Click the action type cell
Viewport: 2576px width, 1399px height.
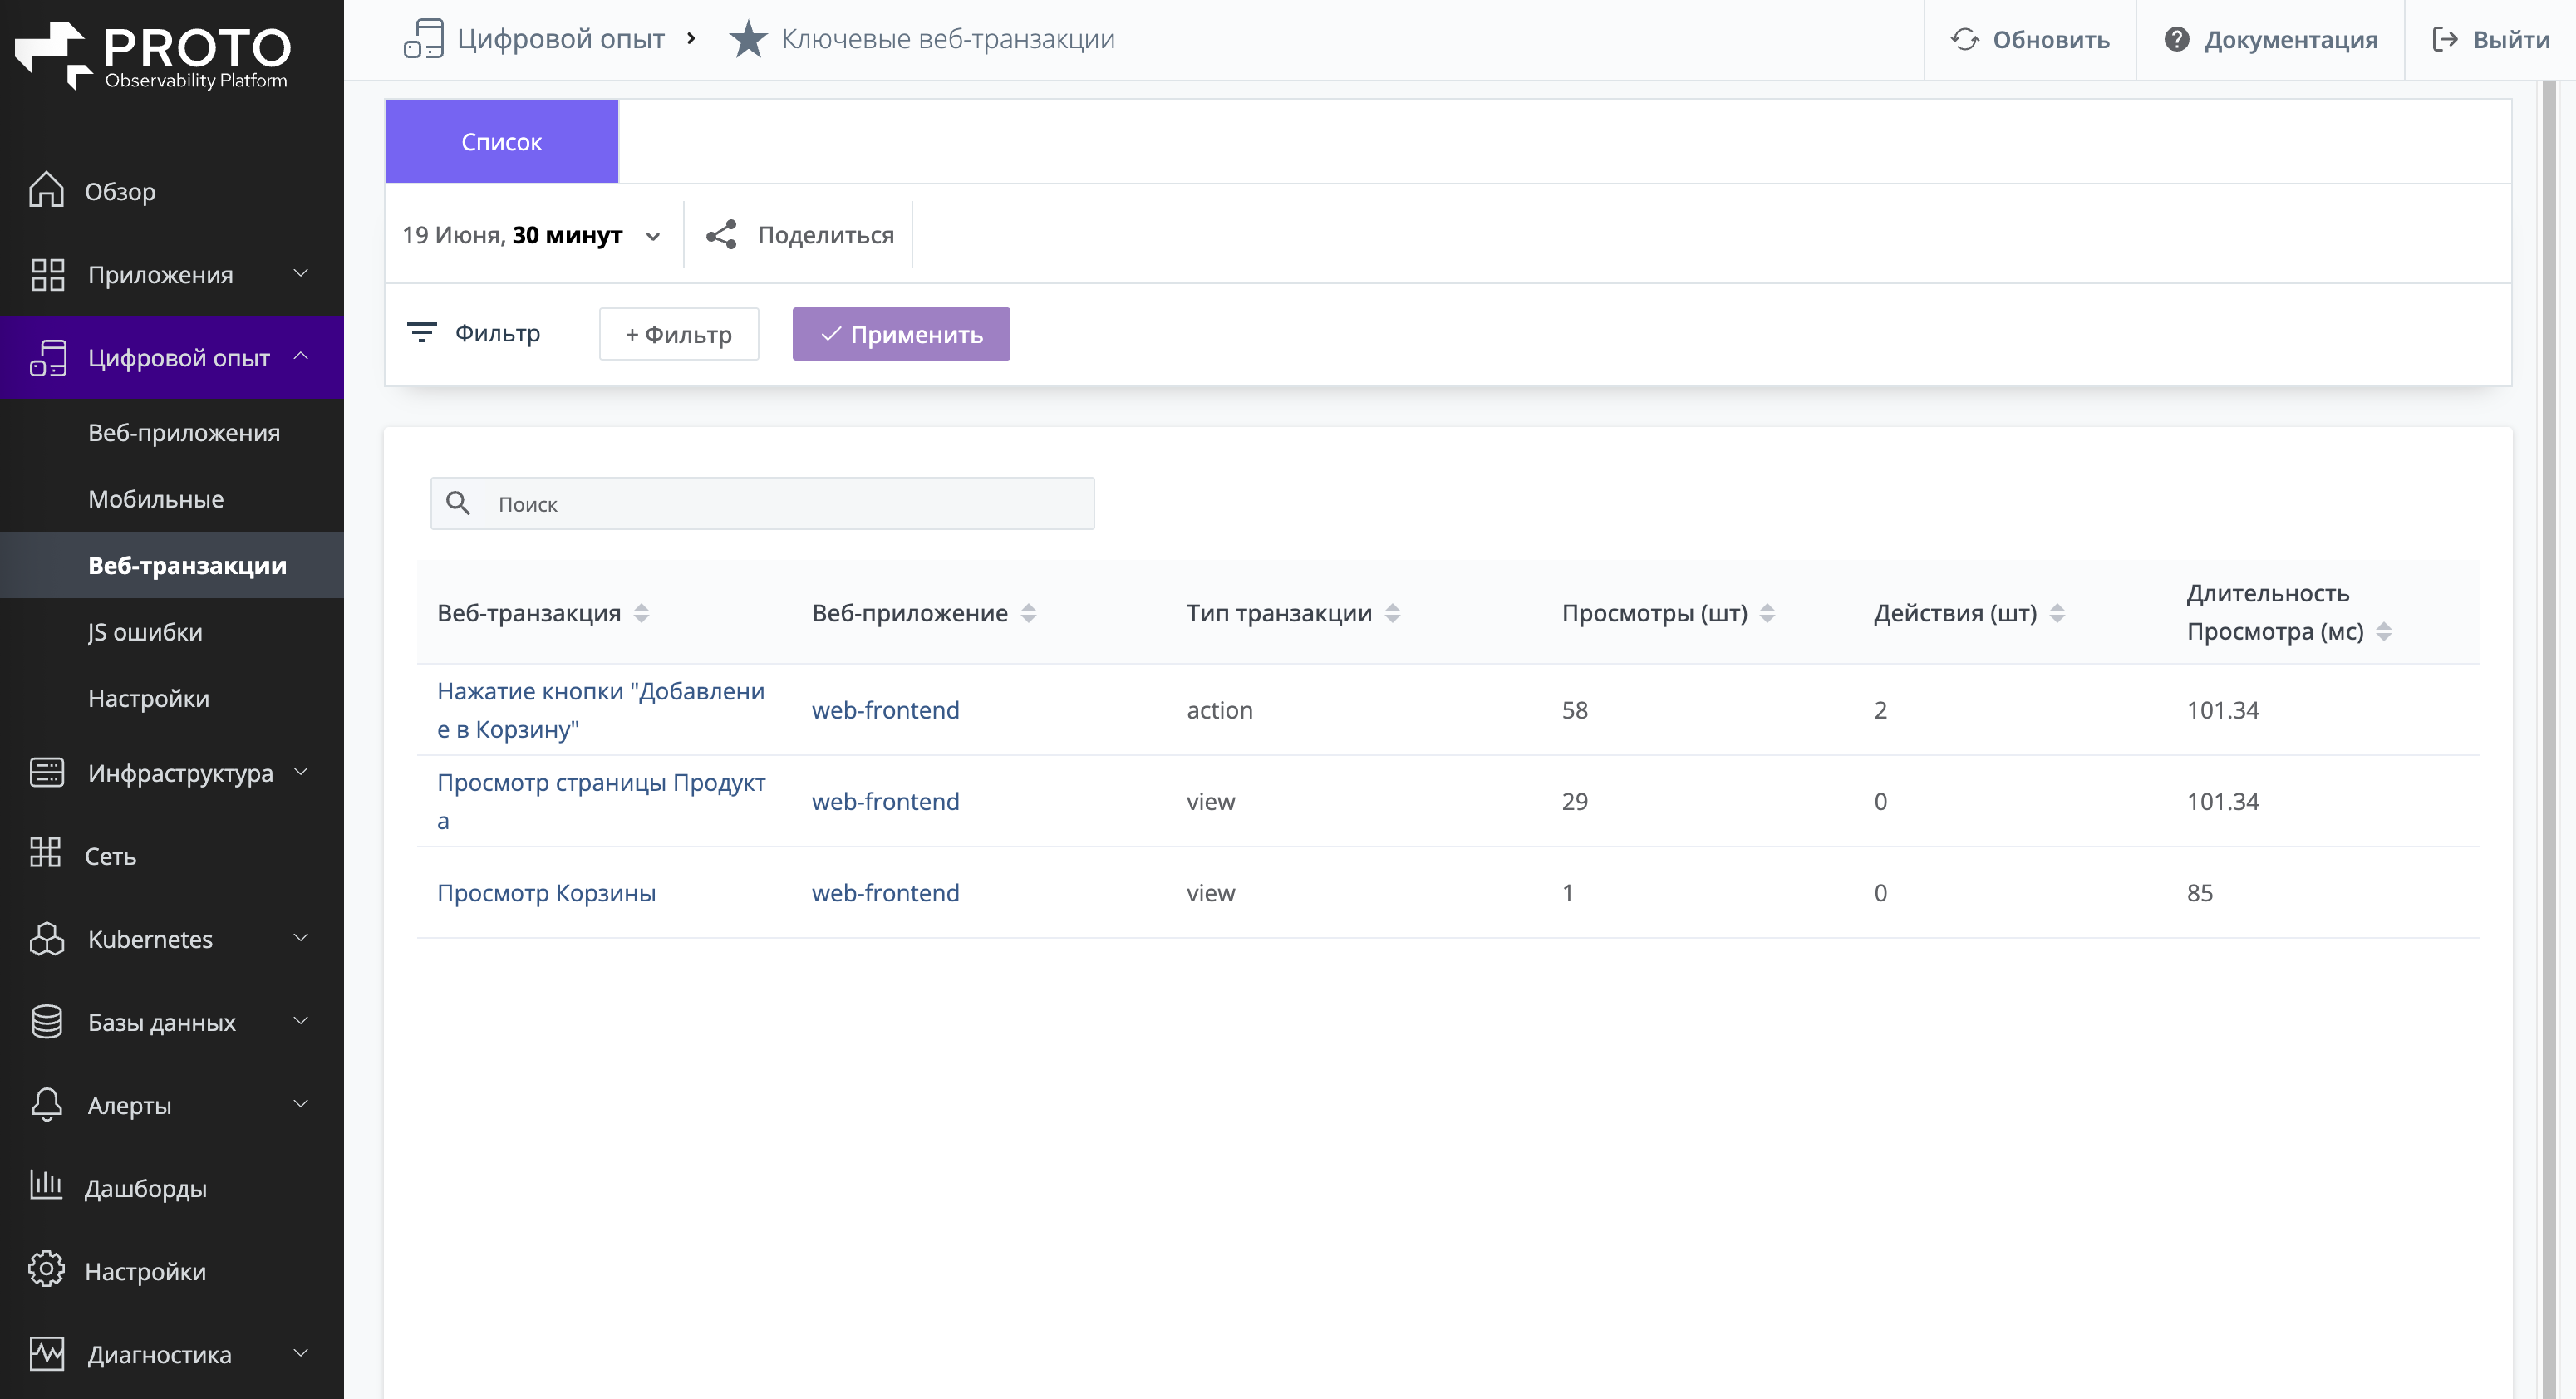(1219, 710)
